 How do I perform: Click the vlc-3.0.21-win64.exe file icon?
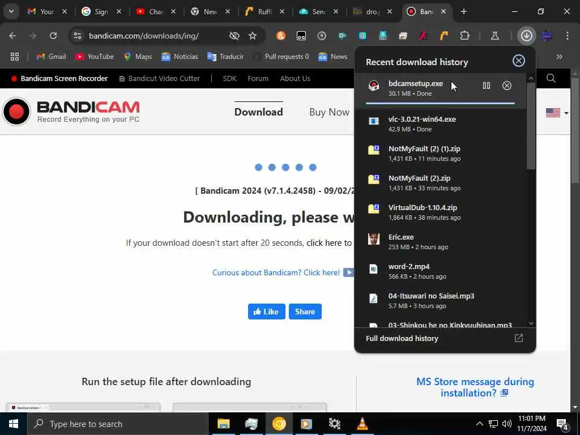pyautogui.click(x=374, y=121)
